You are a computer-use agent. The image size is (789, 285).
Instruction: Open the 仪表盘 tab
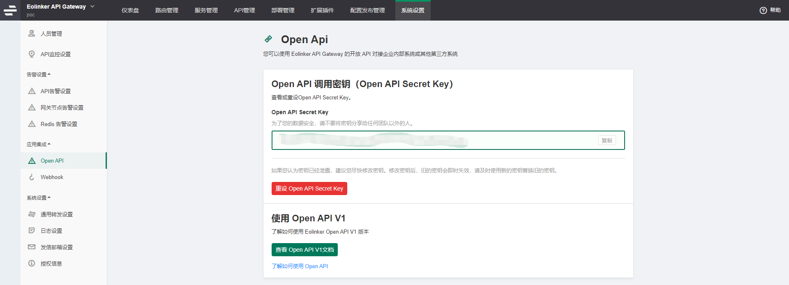tap(130, 10)
